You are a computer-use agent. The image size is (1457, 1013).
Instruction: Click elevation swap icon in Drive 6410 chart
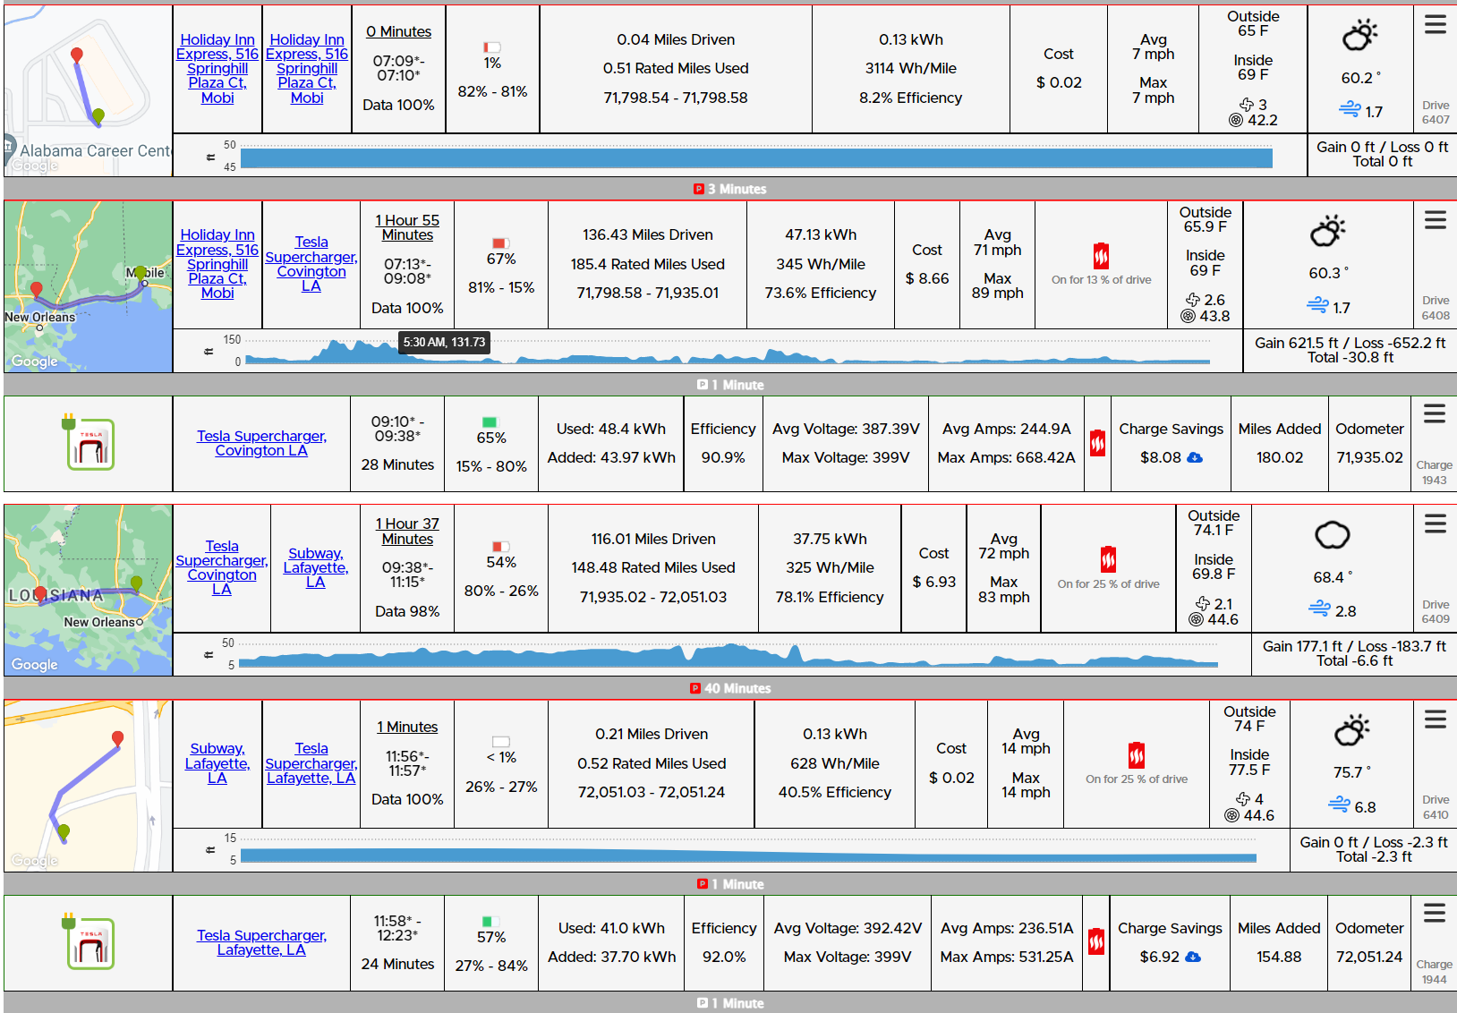[210, 850]
